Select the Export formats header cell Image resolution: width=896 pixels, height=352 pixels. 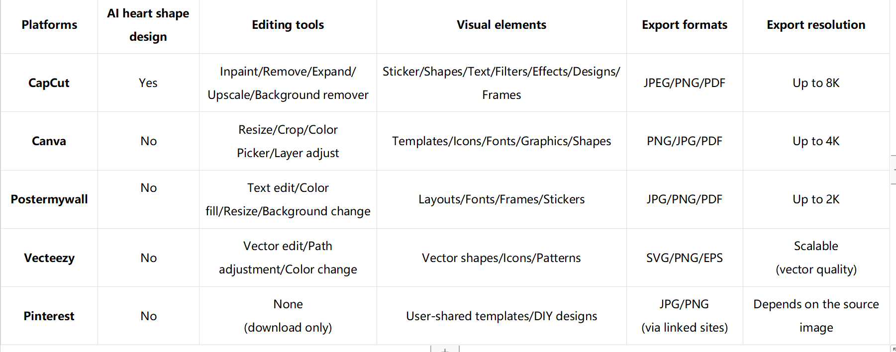(685, 25)
